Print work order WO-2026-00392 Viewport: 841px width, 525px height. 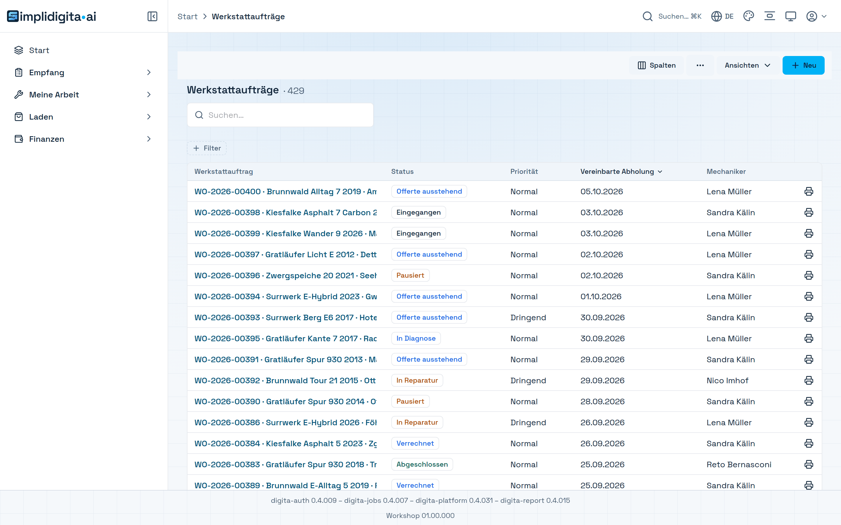click(809, 381)
